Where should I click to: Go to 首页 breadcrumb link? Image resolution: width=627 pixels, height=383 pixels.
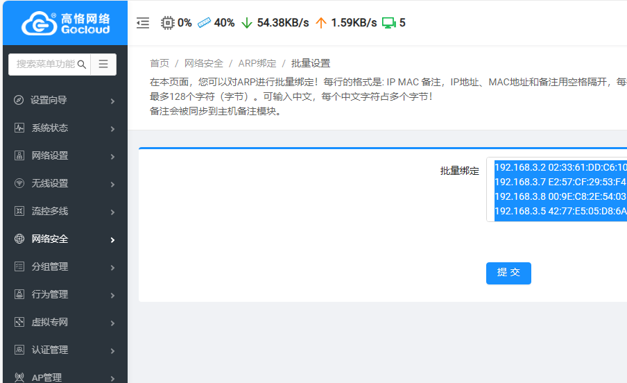160,63
